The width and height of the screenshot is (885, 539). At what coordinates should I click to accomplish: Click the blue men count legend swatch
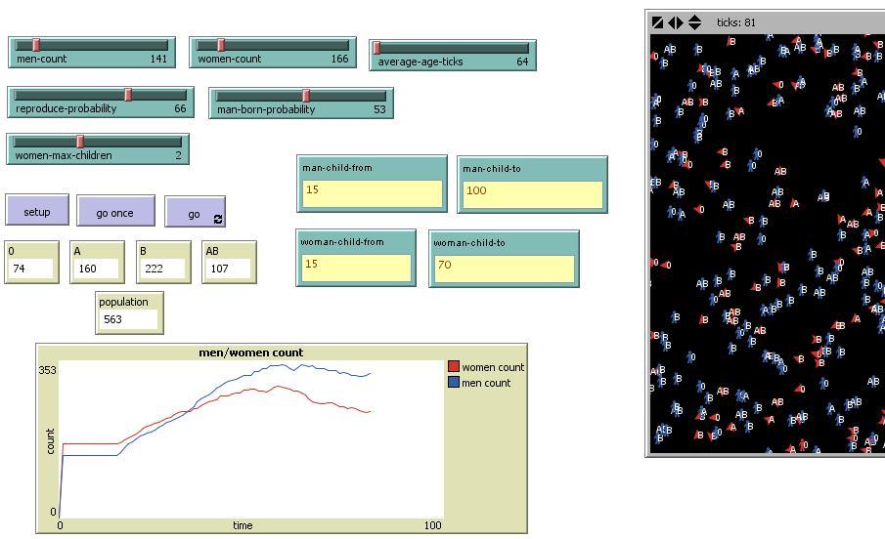(454, 383)
